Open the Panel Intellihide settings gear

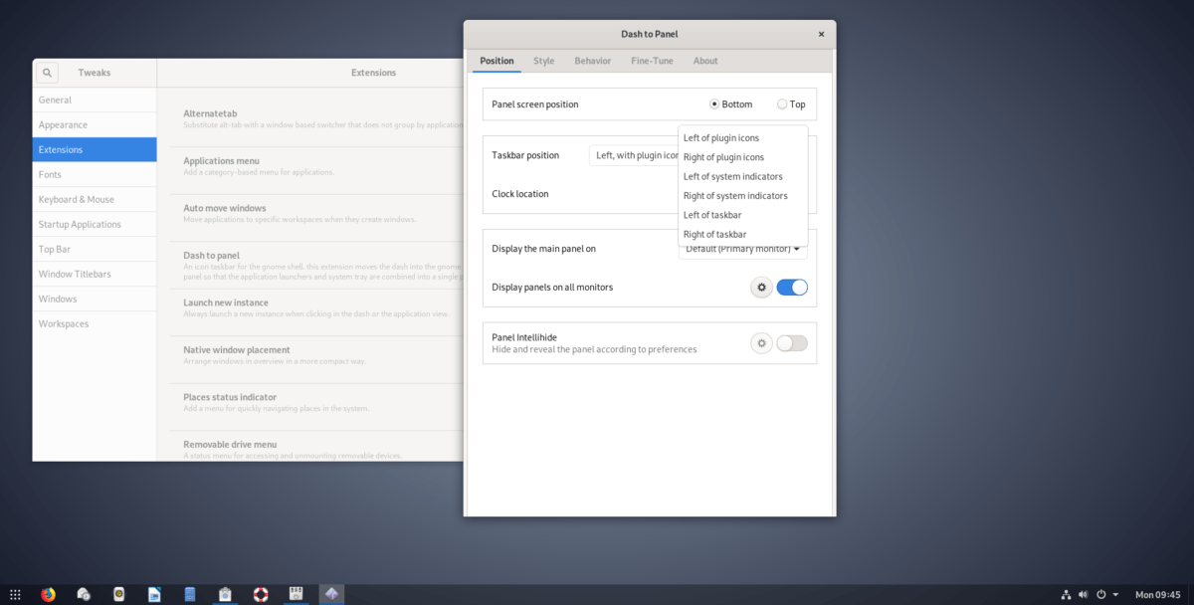(x=761, y=342)
